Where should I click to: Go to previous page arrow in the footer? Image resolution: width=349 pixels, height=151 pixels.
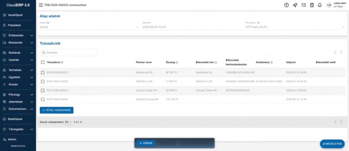[335, 122]
